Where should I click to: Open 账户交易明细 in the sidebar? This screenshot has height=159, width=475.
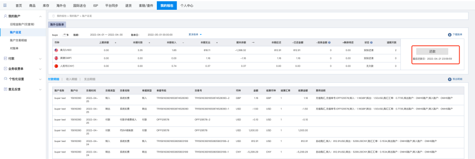coord(18,40)
